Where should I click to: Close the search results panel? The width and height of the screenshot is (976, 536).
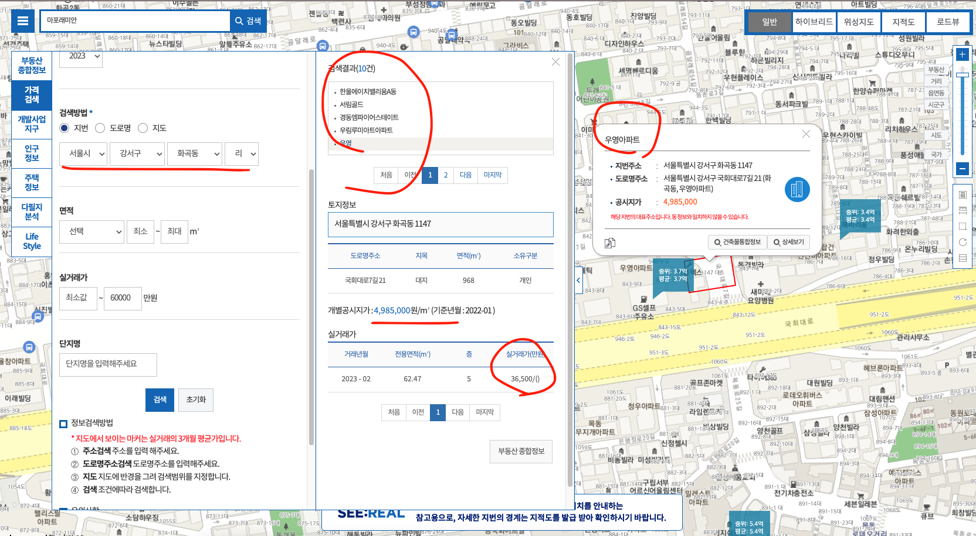click(x=555, y=62)
